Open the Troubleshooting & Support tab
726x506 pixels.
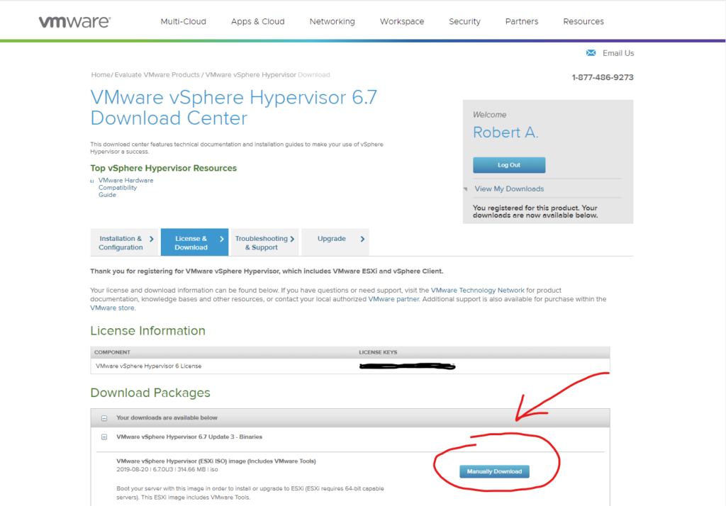pyautogui.click(x=265, y=242)
